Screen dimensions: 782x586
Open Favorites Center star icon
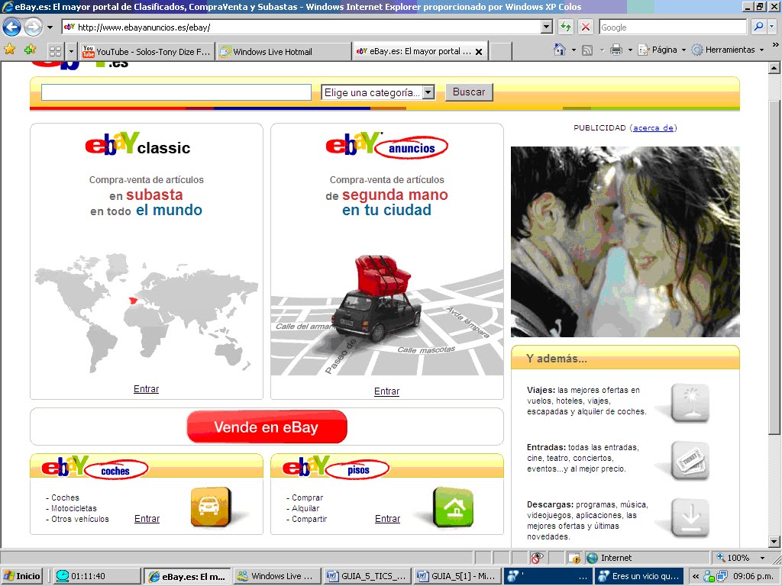[9, 50]
